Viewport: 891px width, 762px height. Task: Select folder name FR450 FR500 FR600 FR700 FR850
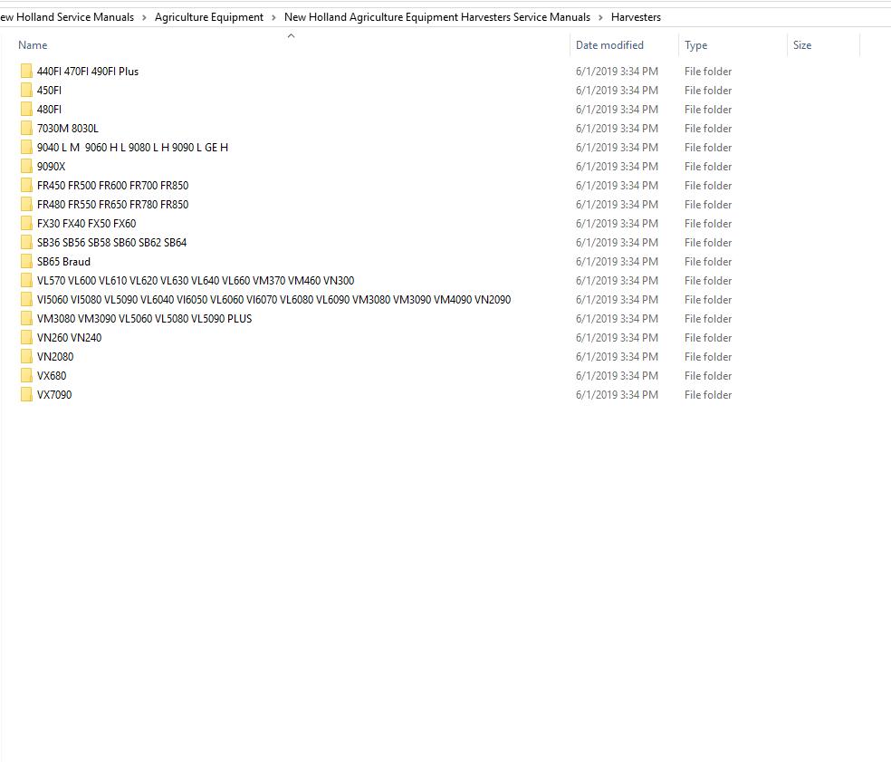pos(112,186)
